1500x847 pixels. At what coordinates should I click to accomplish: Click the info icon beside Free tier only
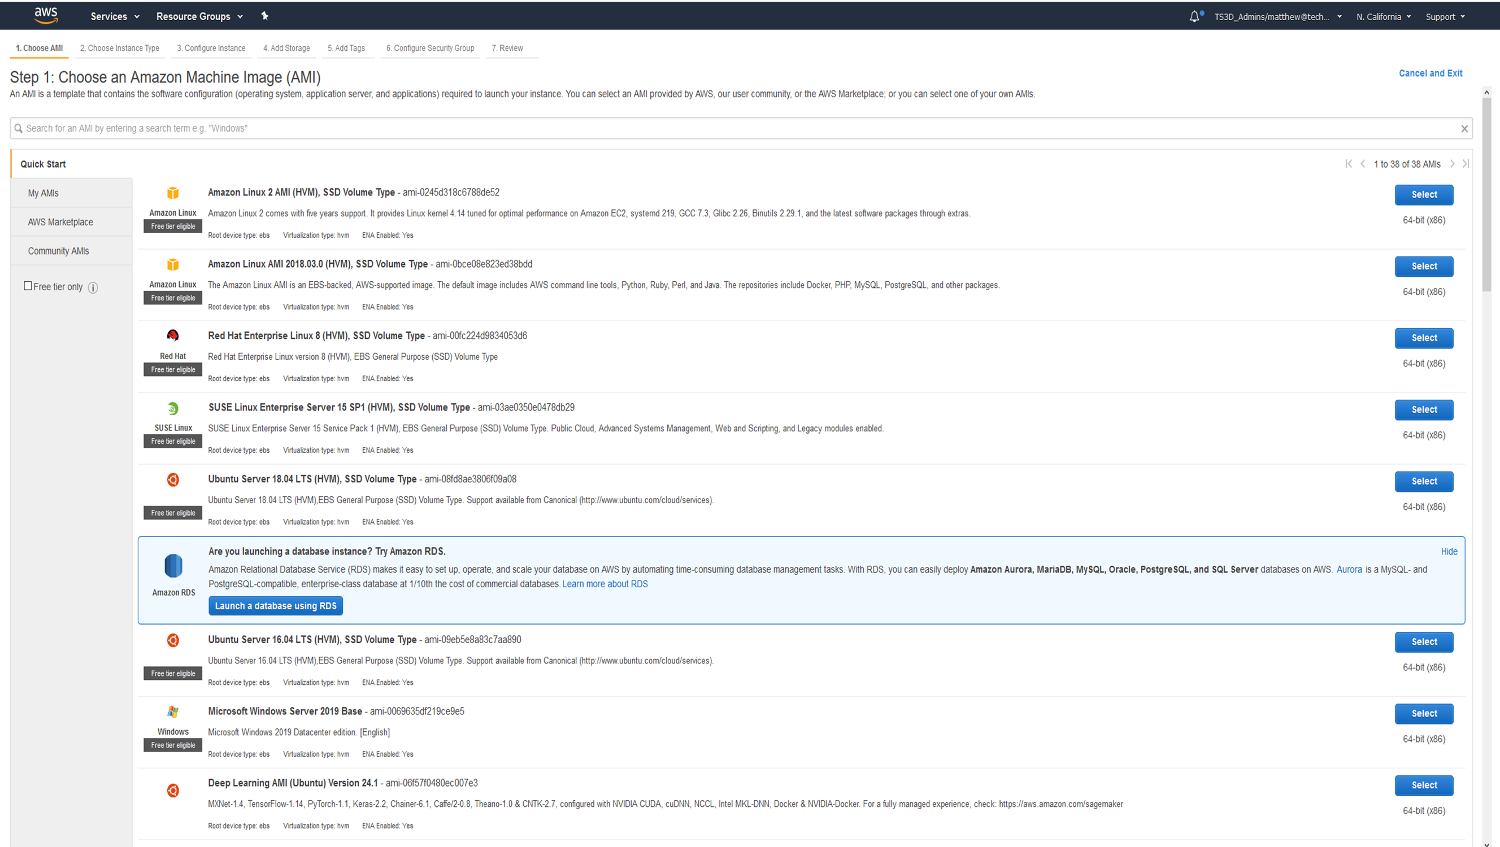pos(93,287)
